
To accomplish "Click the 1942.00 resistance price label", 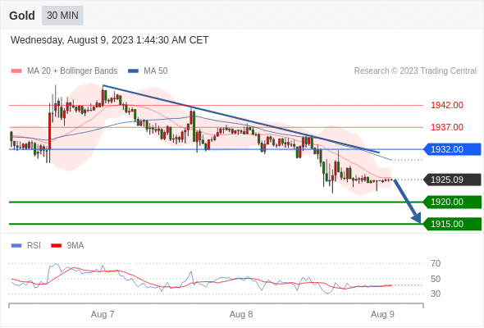I will pyautogui.click(x=447, y=105).
